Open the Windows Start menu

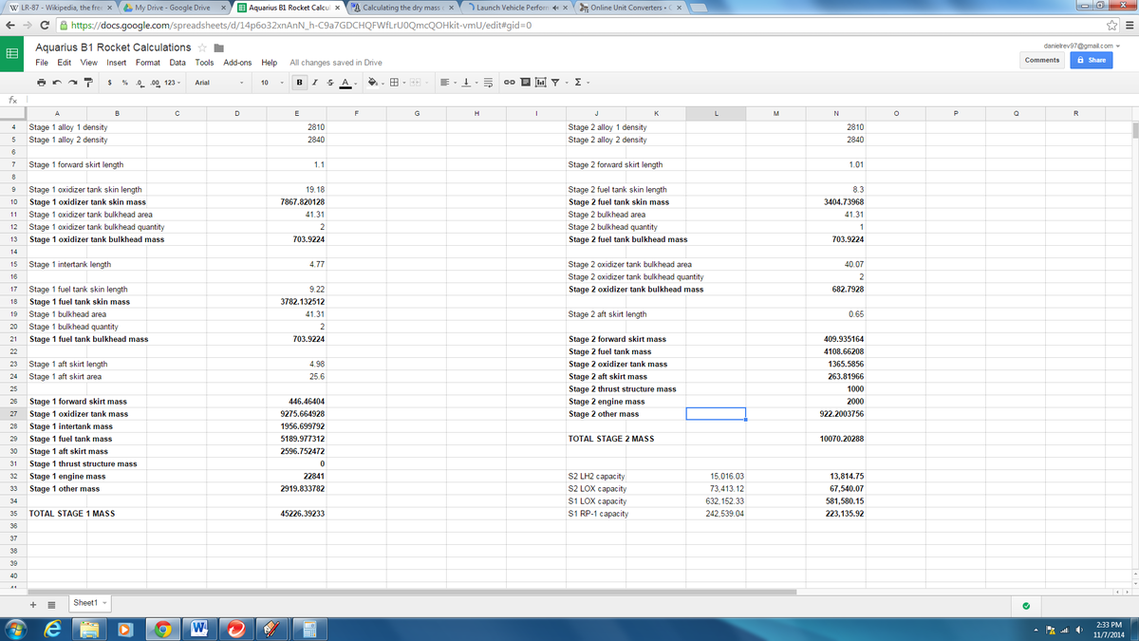[x=17, y=629]
